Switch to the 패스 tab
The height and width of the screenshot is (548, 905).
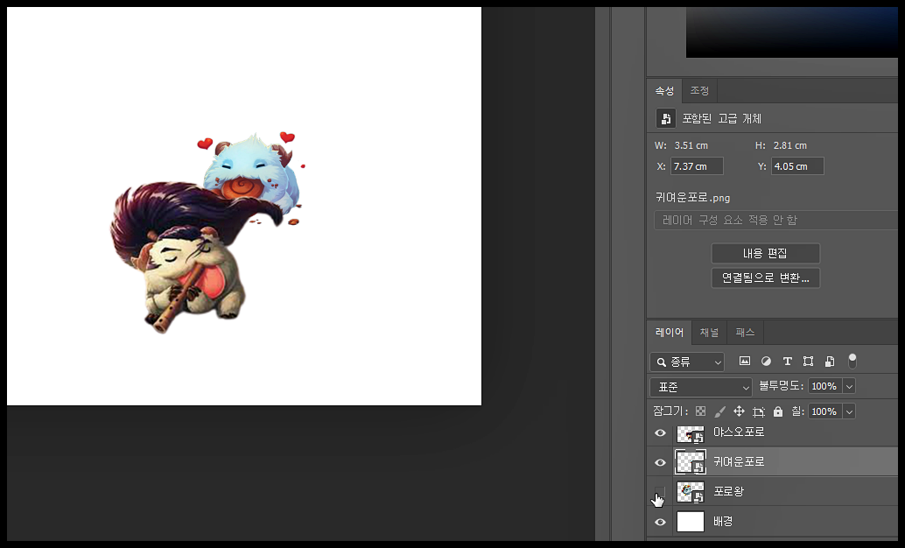[745, 332]
